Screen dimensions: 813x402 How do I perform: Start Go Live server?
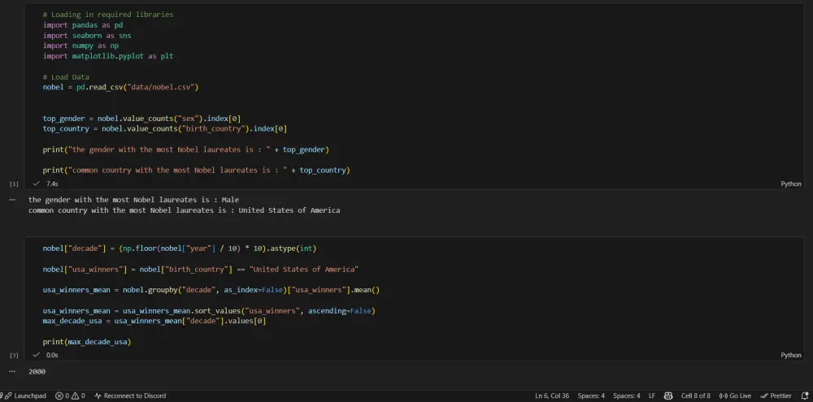point(735,396)
